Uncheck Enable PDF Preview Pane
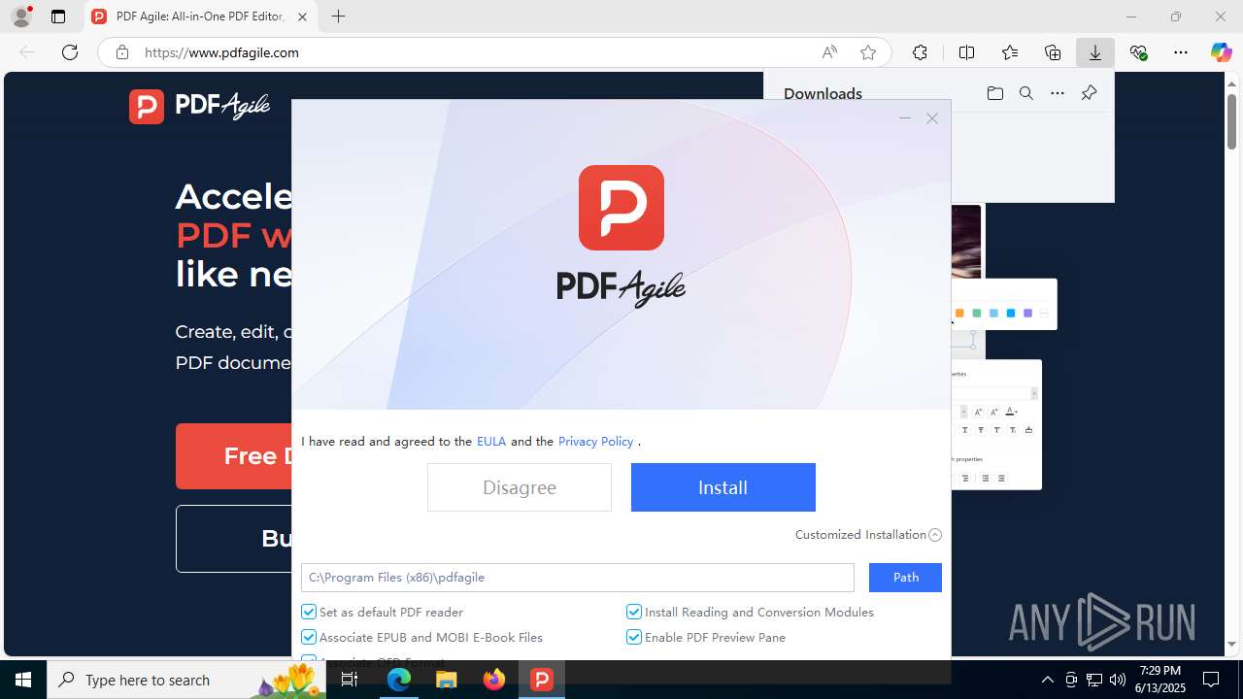This screenshot has width=1243, height=699. click(634, 637)
